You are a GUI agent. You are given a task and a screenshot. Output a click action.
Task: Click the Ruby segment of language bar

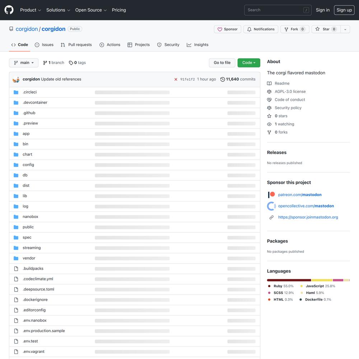tap(289, 280)
